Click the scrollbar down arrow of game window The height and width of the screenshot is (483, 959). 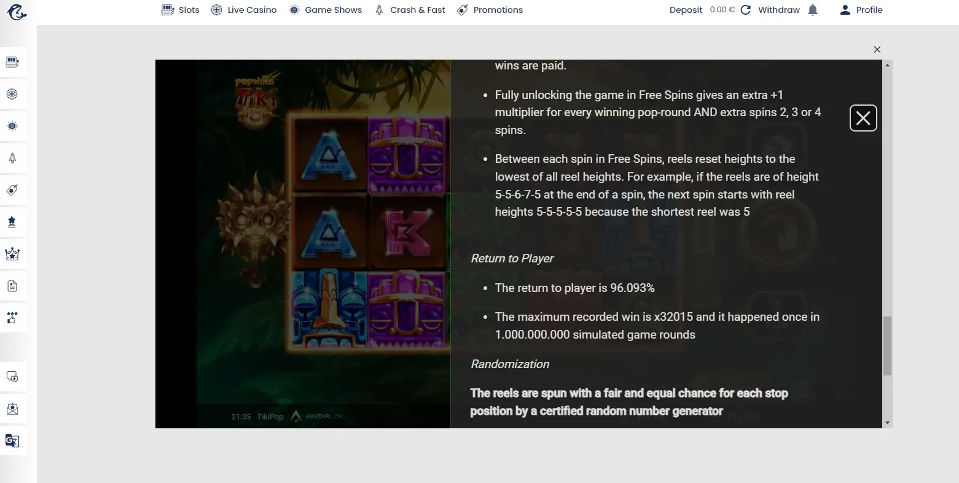(887, 423)
